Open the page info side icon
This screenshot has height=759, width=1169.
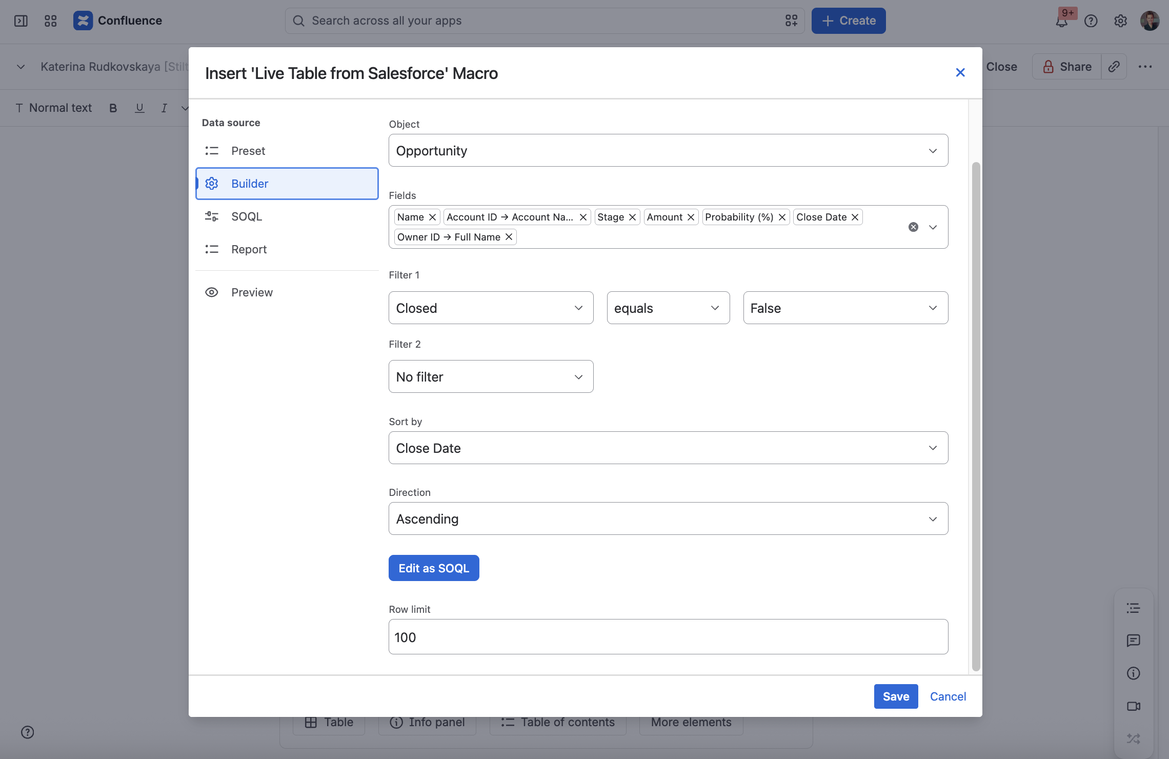[x=1133, y=673]
